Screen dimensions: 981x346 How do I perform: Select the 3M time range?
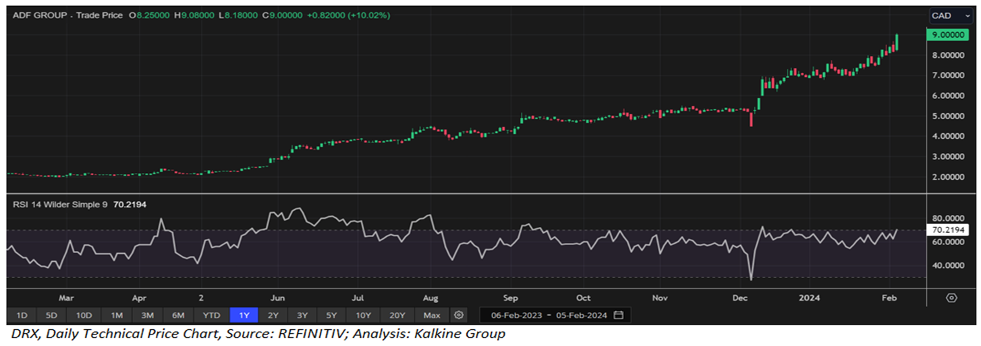tap(148, 315)
